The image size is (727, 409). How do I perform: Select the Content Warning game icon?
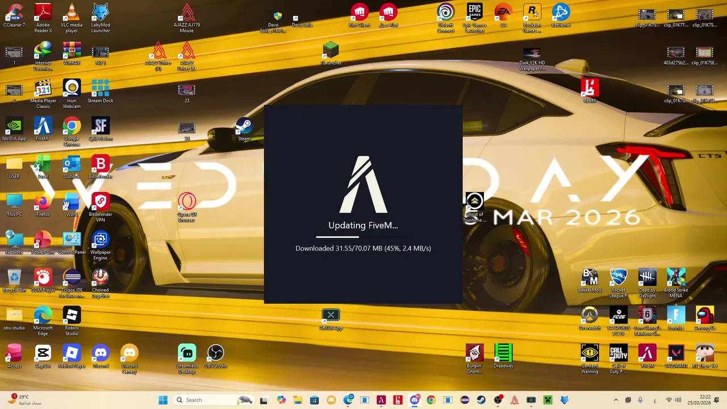click(x=590, y=360)
